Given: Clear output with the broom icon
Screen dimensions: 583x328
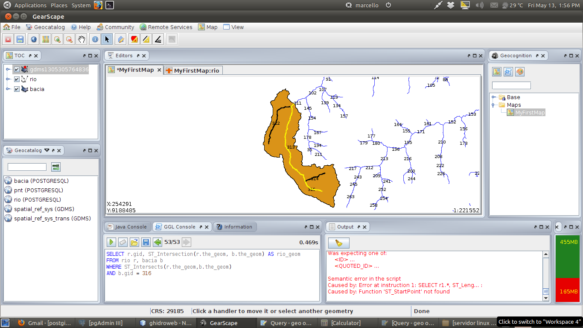Looking at the screenshot, I should [338, 243].
